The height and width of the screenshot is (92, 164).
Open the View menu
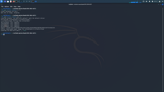[15, 6]
